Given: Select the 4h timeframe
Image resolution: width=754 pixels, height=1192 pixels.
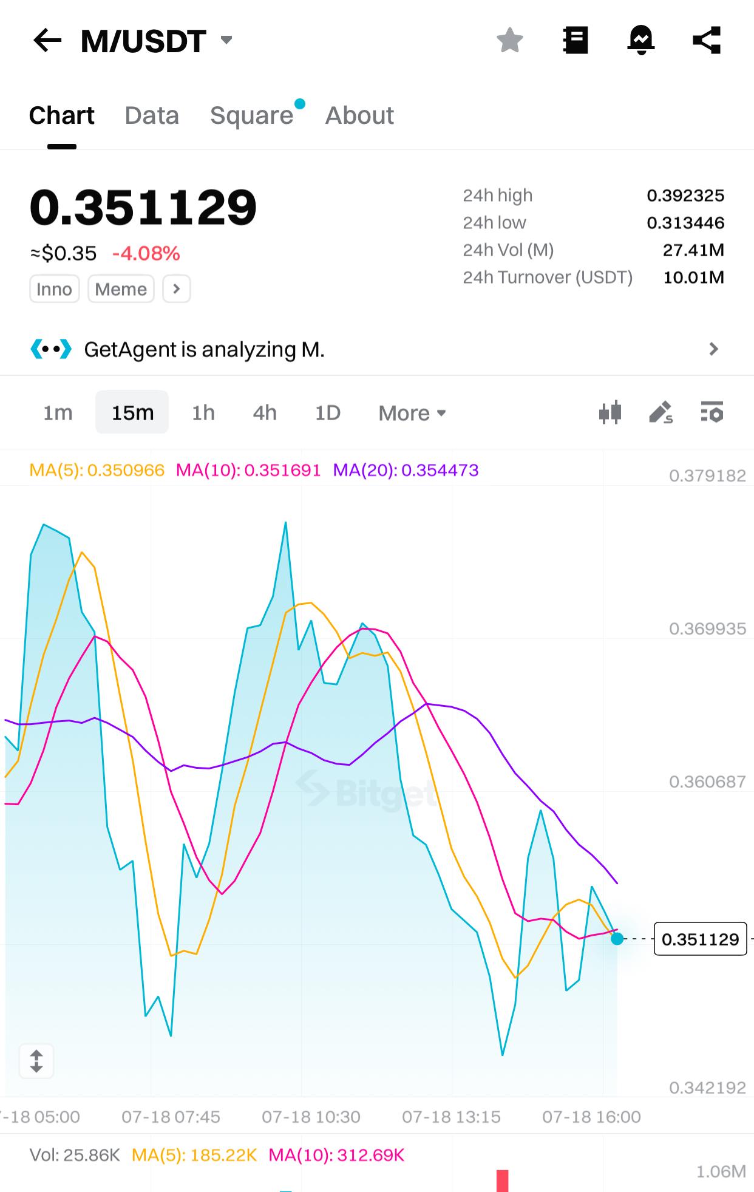Looking at the screenshot, I should coord(265,413).
